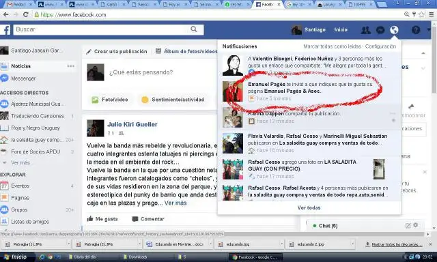Open Flavia Velardis group notification
437x262 pixels.
click(309, 143)
